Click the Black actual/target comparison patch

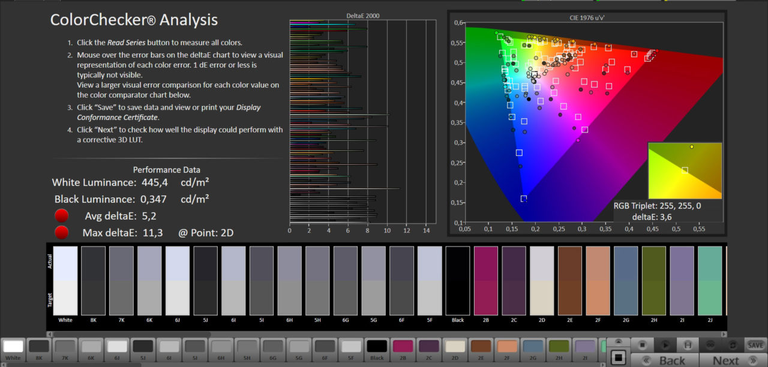[x=458, y=281]
